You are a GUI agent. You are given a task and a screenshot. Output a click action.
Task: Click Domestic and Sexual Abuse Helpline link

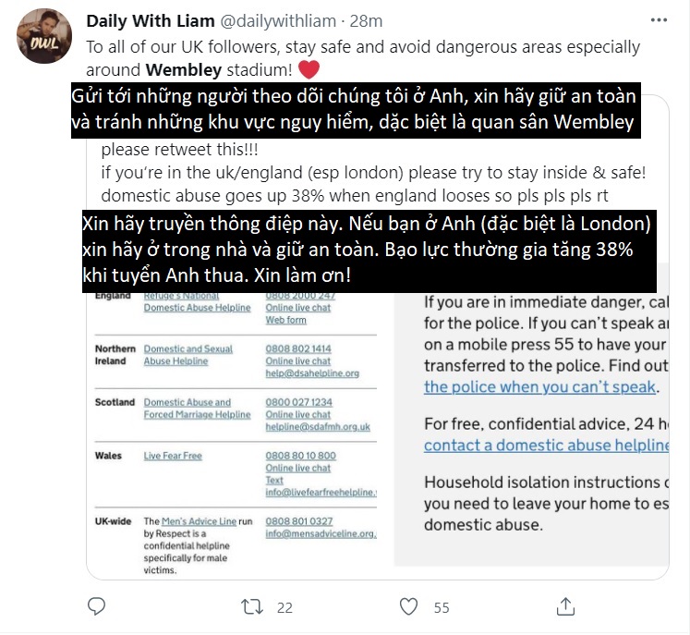tap(188, 355)
